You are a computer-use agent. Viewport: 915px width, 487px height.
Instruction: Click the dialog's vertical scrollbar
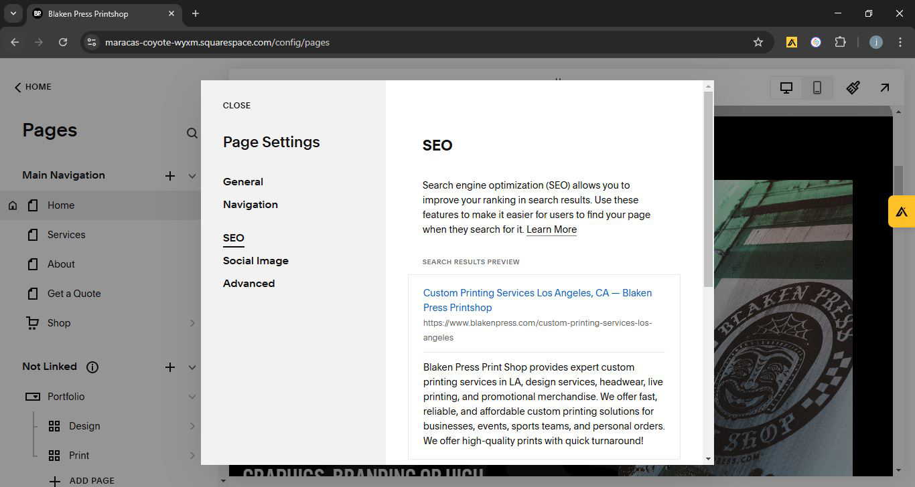point(708,187)
